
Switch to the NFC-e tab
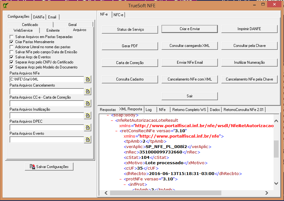(118, 15)
